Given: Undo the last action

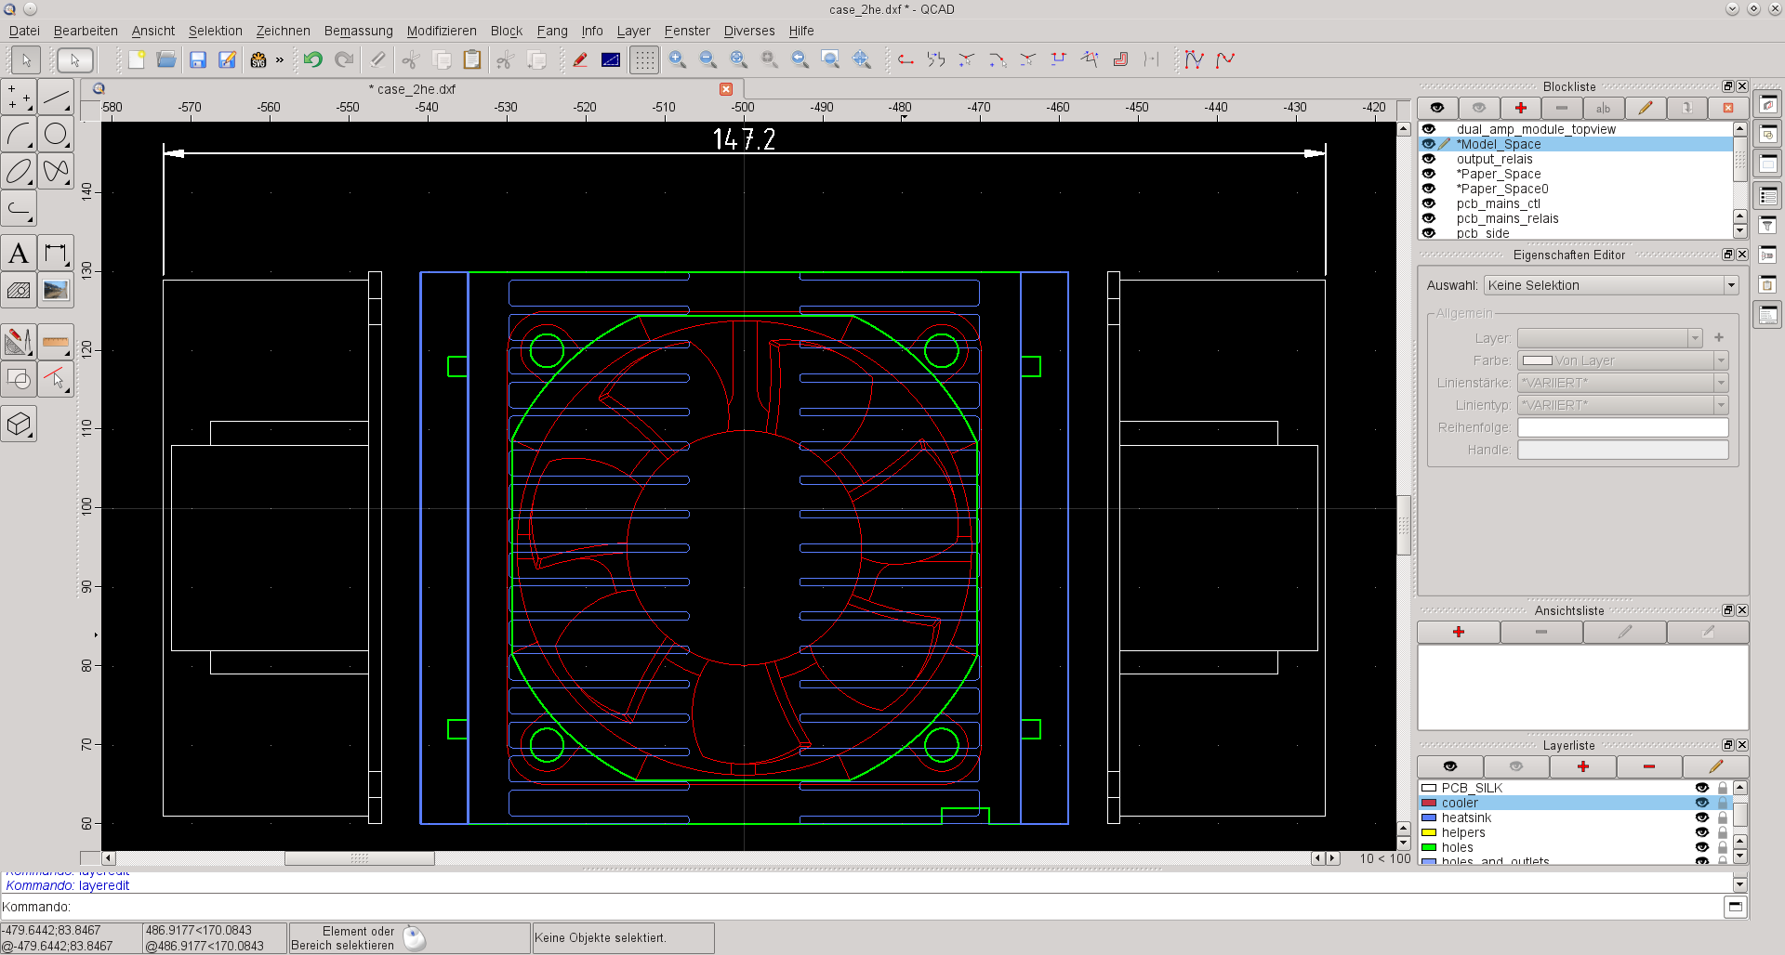Looking at the screenshot, I should pos(313,59).
